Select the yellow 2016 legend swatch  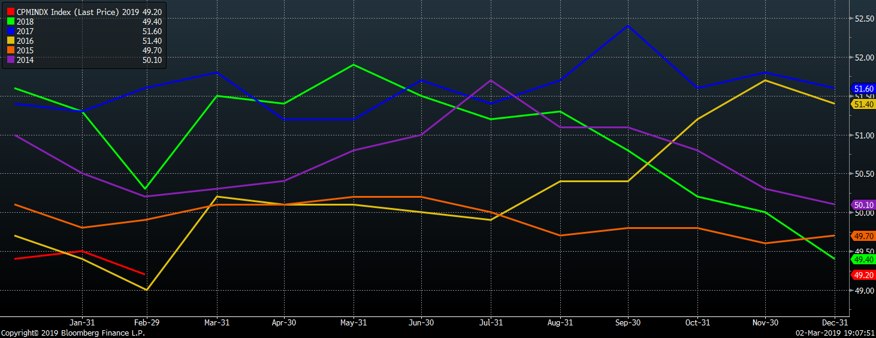10,41
